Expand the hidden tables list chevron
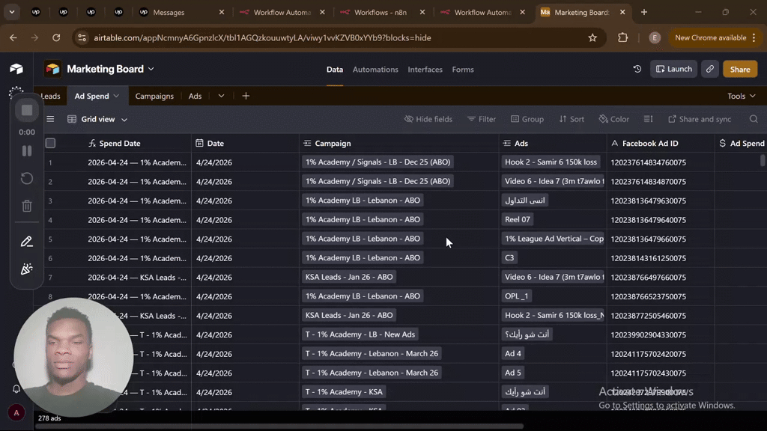Image resolution: width=767 pixels, height=431 pixels. click(221, 96)
